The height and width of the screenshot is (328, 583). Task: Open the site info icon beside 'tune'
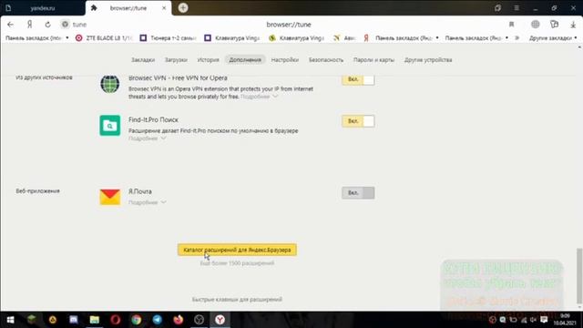pyautogui.click(x=65, y=25)
